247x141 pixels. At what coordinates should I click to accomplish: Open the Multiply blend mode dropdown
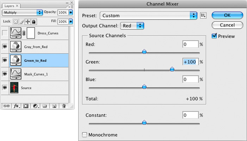tap(22, 12)
